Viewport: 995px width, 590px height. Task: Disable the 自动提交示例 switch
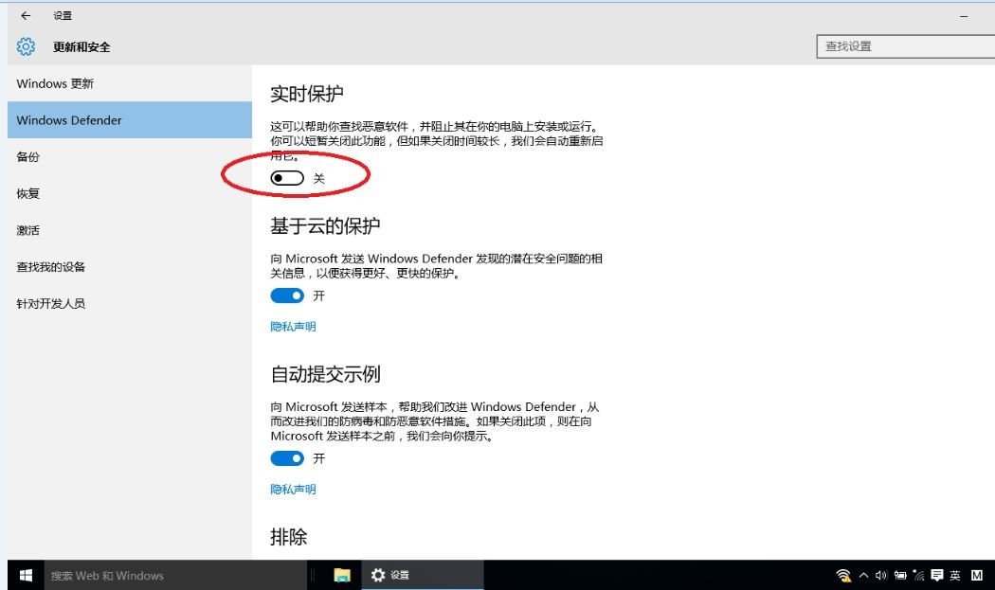point(287,458)
